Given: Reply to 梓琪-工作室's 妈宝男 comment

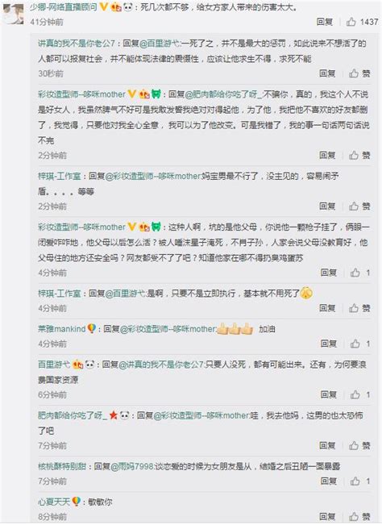Looking at the screenshot, I should point(327,206).
